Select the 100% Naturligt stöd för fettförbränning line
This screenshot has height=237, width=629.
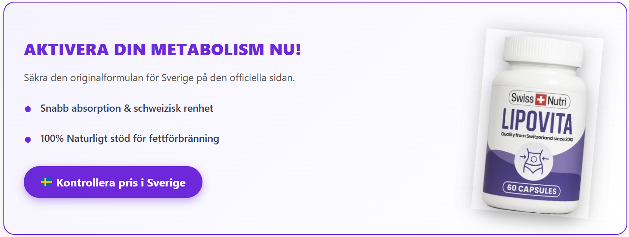(x=129, y=138)
